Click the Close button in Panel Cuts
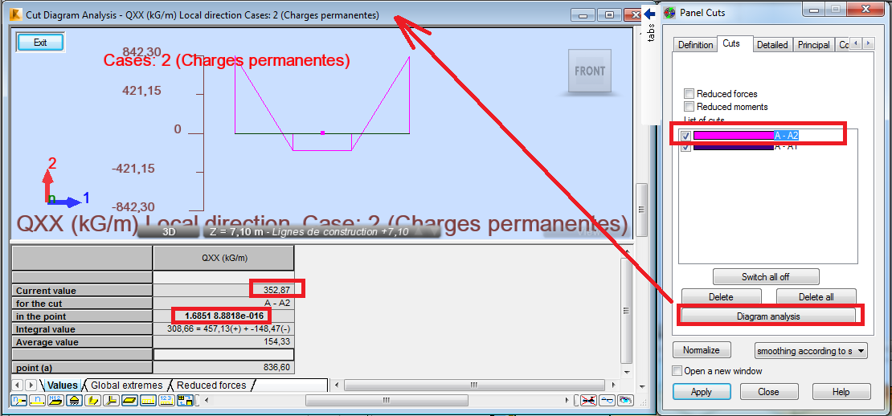The width and height of the screenshot is (892, 416). click(768, 392)
